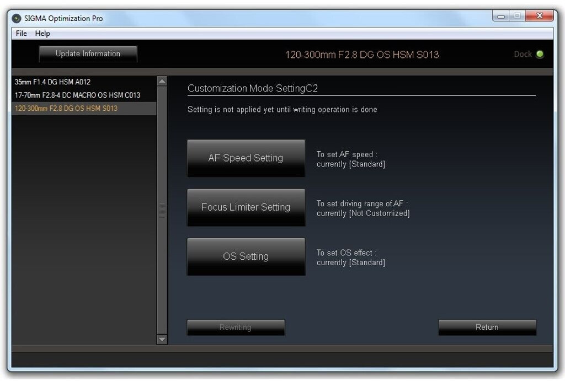
Task: Click the lens list scrollbar thumb
Action: 162,210
